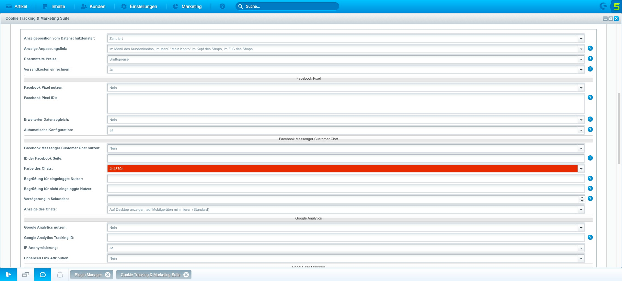Focus the Suche search field

[287, 6]
